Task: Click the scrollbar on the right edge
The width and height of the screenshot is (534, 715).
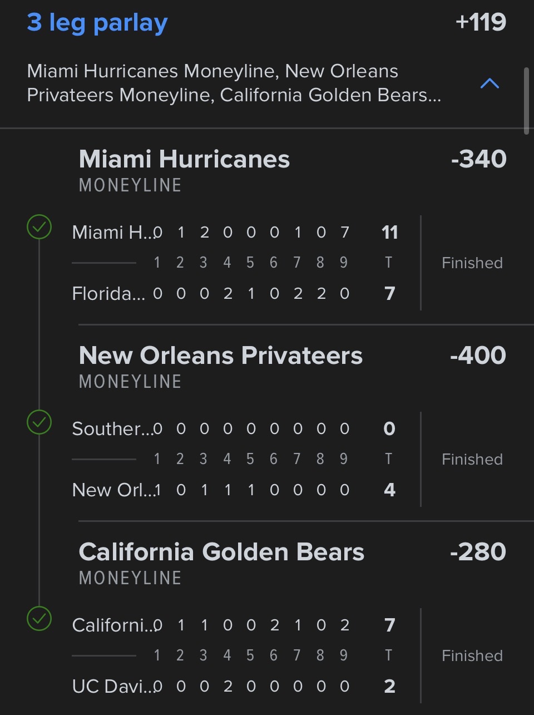Action: click(526, 101)
